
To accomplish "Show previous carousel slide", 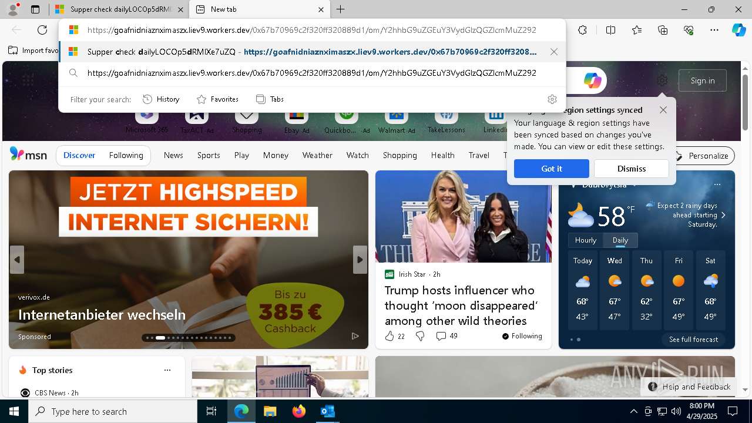I will [17, 260].
